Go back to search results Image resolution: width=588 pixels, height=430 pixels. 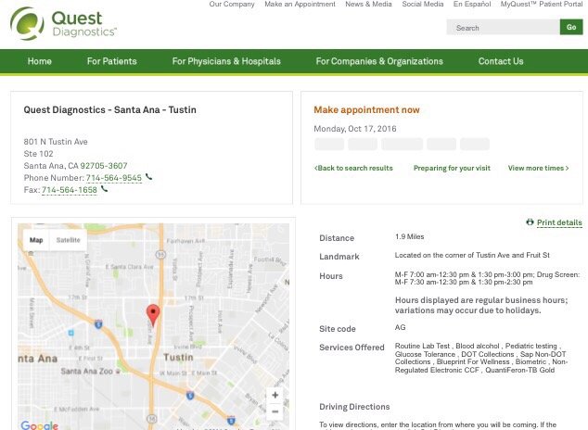coord(353,168)
